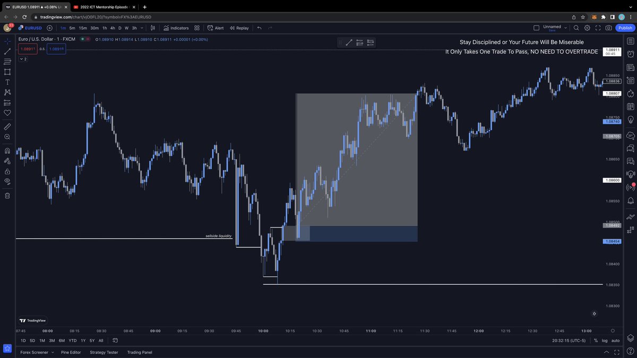Select the 1D date range

click(x=23, y=340)
